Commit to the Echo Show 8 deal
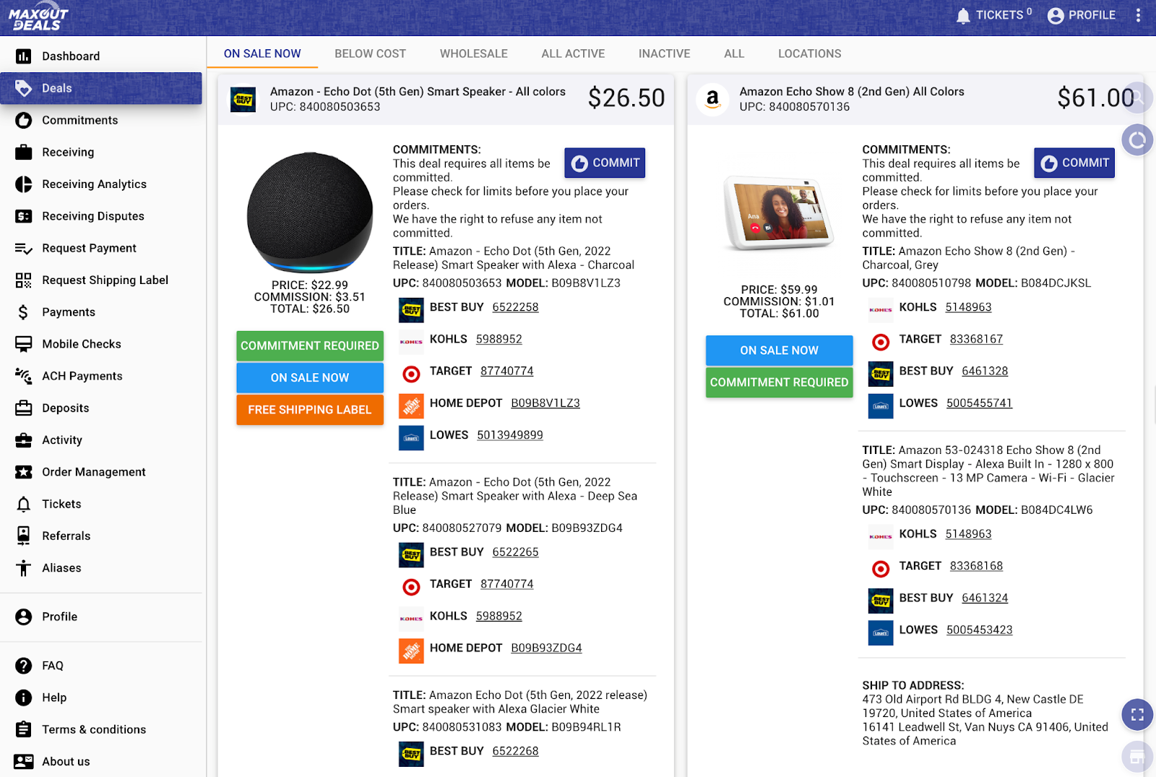This screenshot has height=777, width=1156. [x=1074, y=163]
